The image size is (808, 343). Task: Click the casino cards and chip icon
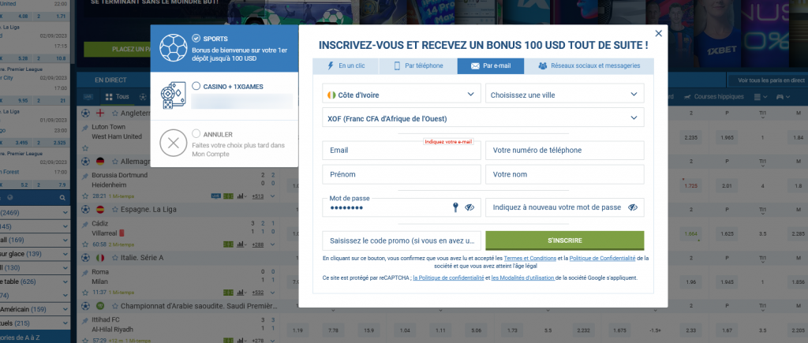pyautogui.click(x=174, y=95)
